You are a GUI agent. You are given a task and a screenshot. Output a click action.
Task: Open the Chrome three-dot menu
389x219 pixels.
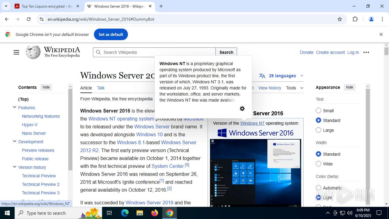(382, 19)
